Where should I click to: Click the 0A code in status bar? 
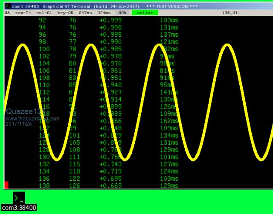pos(7,13)
